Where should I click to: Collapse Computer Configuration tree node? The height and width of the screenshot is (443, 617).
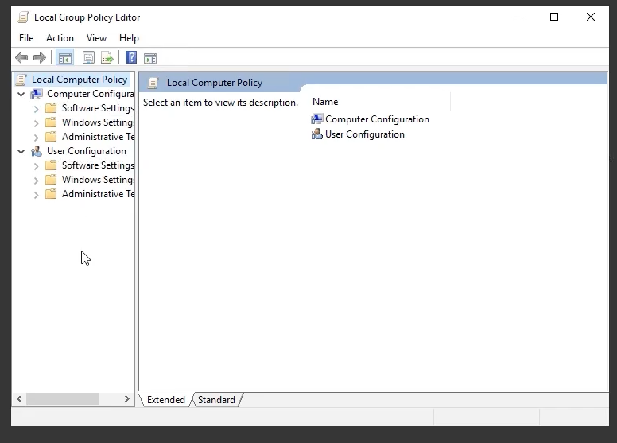(x=21, y=94)
